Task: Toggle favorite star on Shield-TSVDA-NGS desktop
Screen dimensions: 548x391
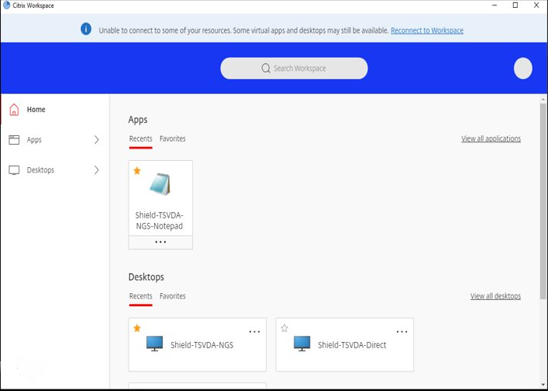Action: tap(137, 328)
